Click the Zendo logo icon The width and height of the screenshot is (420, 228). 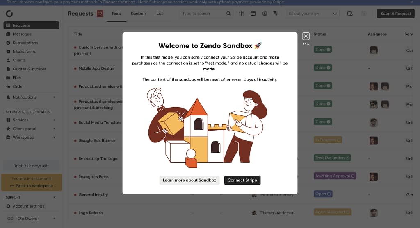point(9,14)
